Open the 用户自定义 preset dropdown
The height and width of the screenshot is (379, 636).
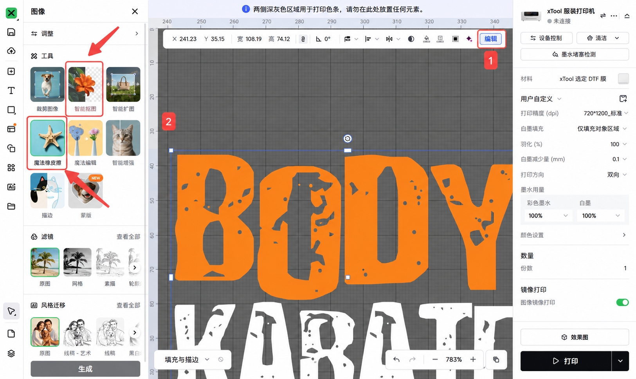click(x=541, y=99)
